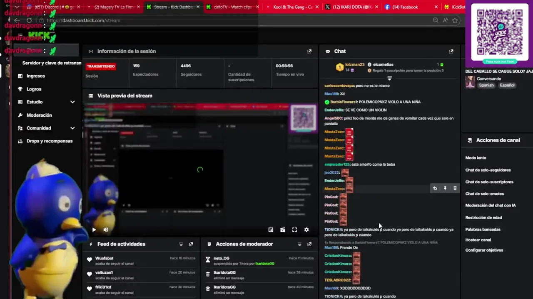Viewport: 533px width, 299px height.
Task: Toggle Chat de solo-seguidores
Action: tap(488, 170)
